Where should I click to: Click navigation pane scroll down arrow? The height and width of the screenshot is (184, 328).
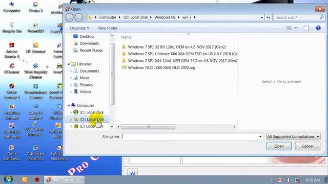tap(112, 126)
